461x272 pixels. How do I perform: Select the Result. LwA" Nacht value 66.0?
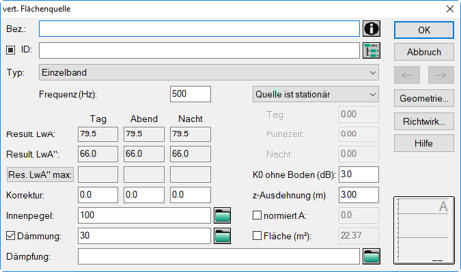(191, 154)
